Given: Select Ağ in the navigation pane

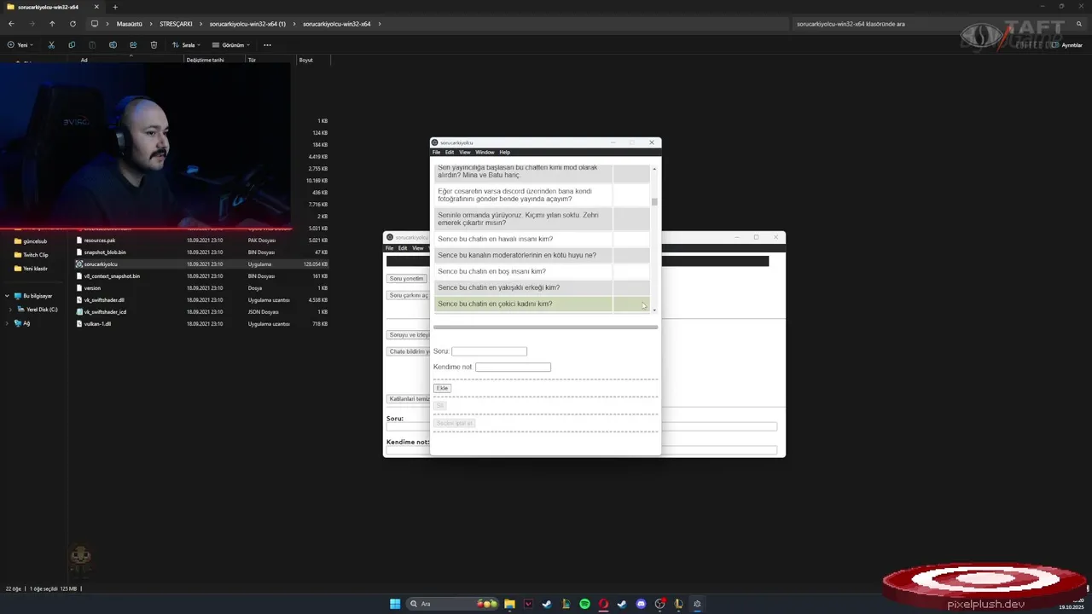Looking at the screenshot, I should tap(26, 323).
